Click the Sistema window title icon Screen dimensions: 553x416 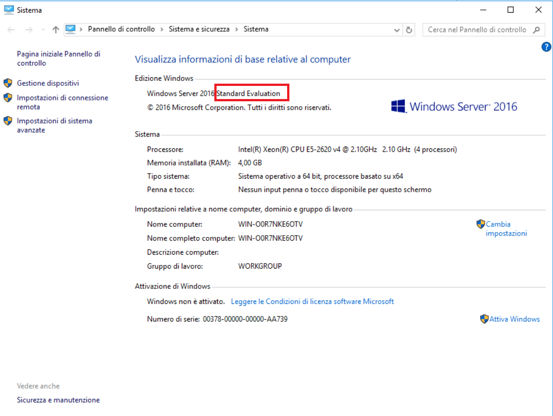9,9
